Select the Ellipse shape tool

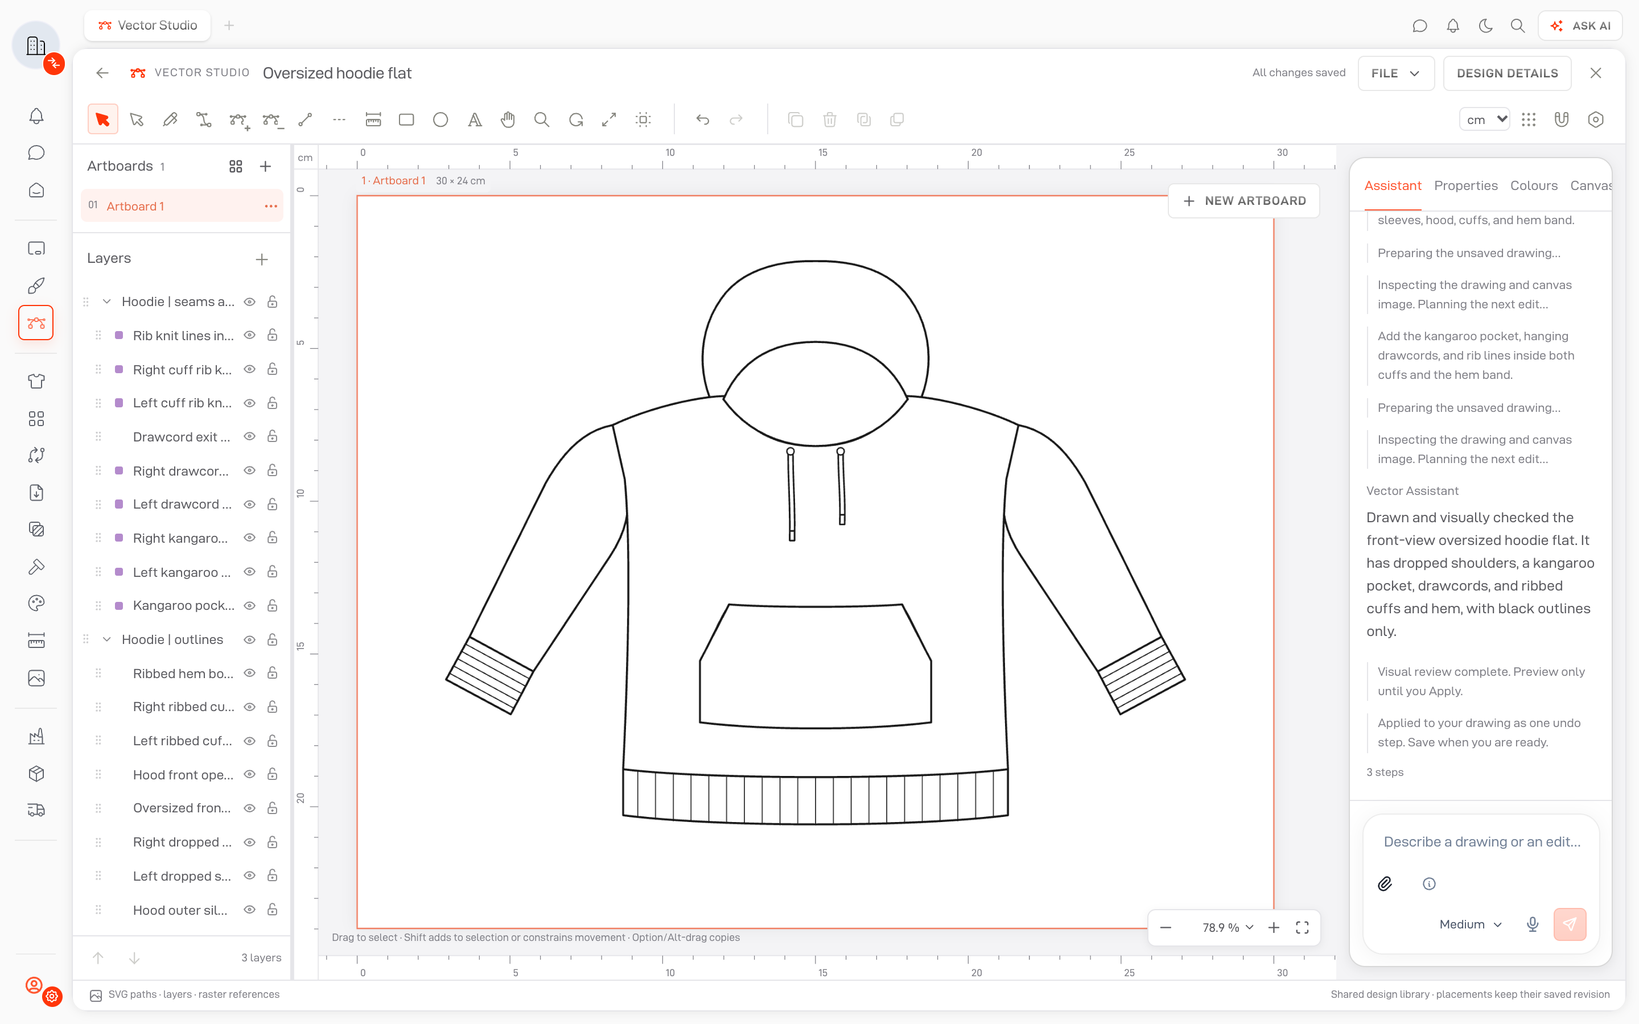[440, 120]
